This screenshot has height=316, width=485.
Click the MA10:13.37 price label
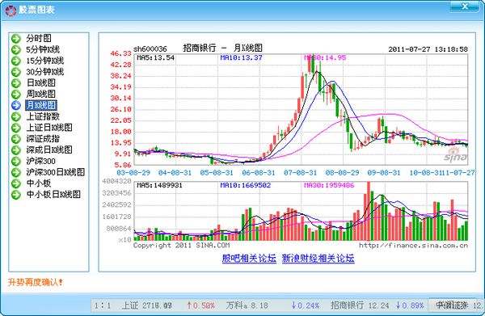point(241,57)
